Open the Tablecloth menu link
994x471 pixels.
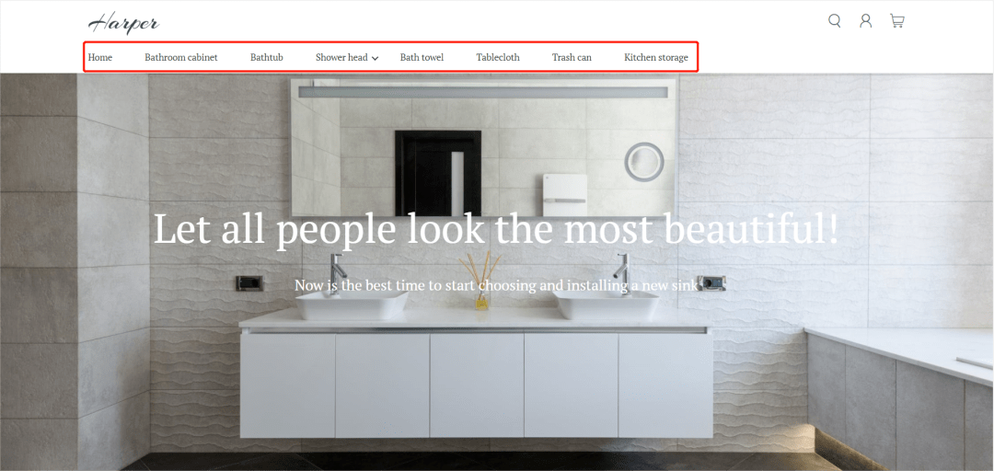click(x=498, y=57)
